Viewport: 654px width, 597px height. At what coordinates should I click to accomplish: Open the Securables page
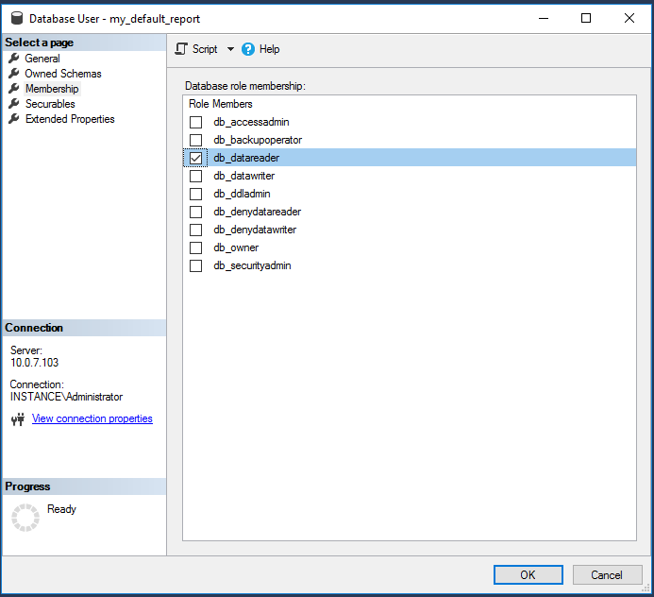(x=50, y=104)
